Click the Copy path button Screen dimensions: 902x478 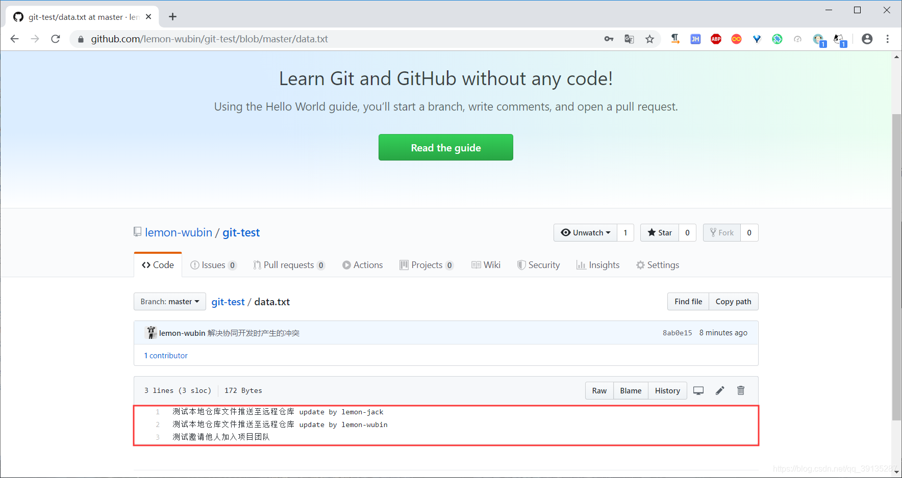(733, 301)
